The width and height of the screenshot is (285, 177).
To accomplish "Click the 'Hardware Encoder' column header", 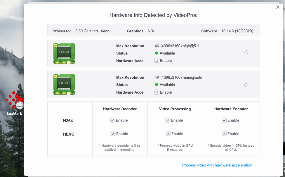I will coord(231,109).
